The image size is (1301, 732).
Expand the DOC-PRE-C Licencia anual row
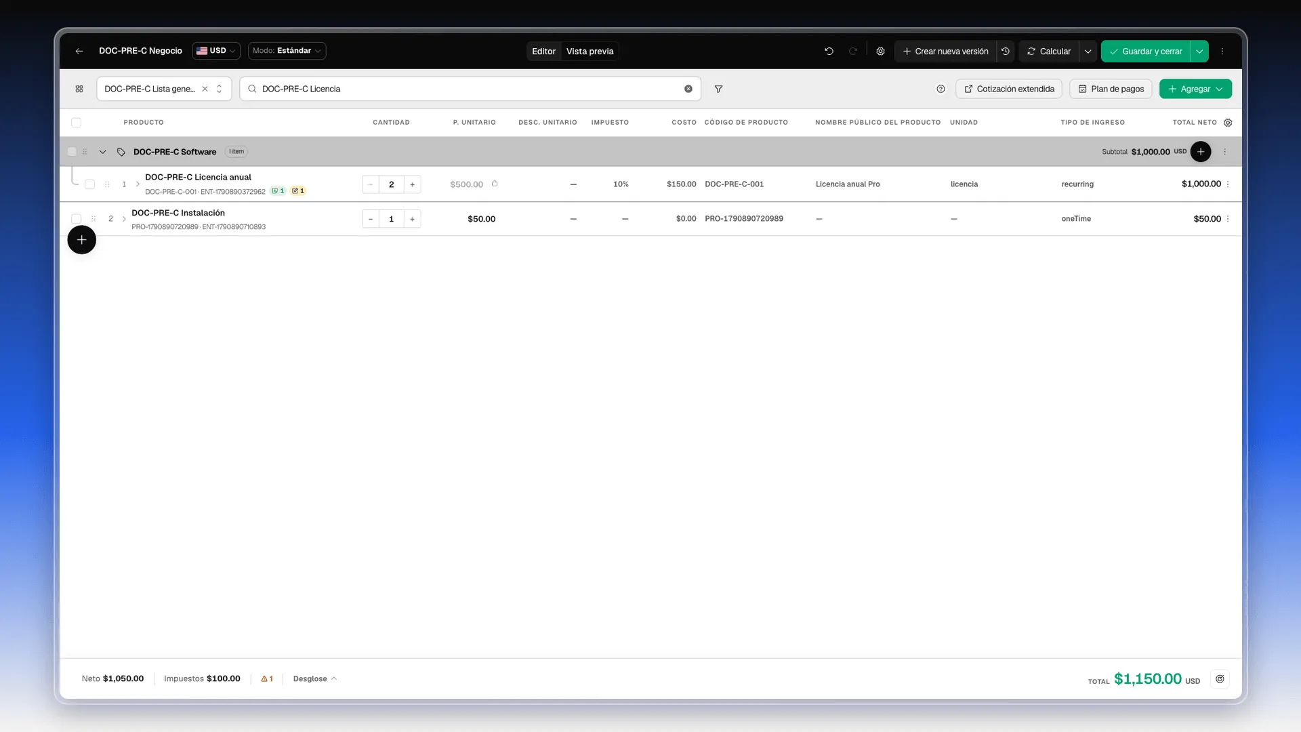pyautogui.click(x=138, y=184)
